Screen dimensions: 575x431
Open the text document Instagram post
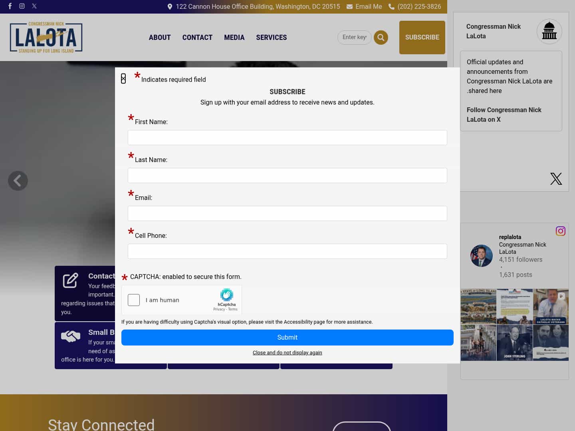tap(515, 306)
